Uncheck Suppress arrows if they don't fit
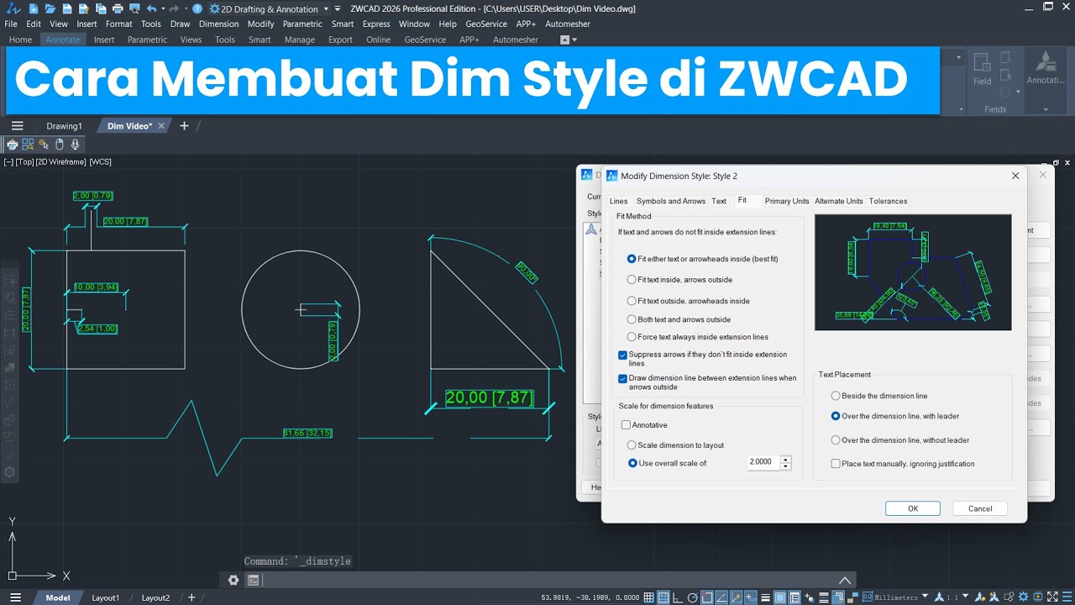The width and height of the screenshot is (1075, 605). point(623,355)
